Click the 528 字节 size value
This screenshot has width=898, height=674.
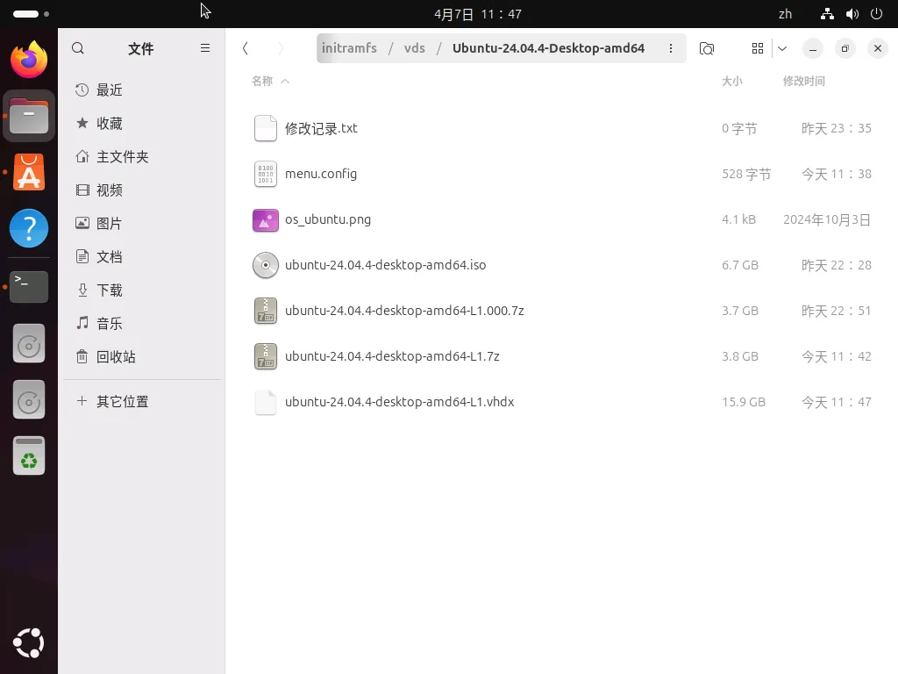tap(746, 174)
